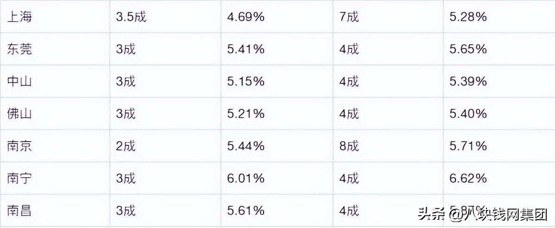Click the 5.40% rate in 佛山 row
The width and height of the screenshot is (555, 228).
click(468, 114)
